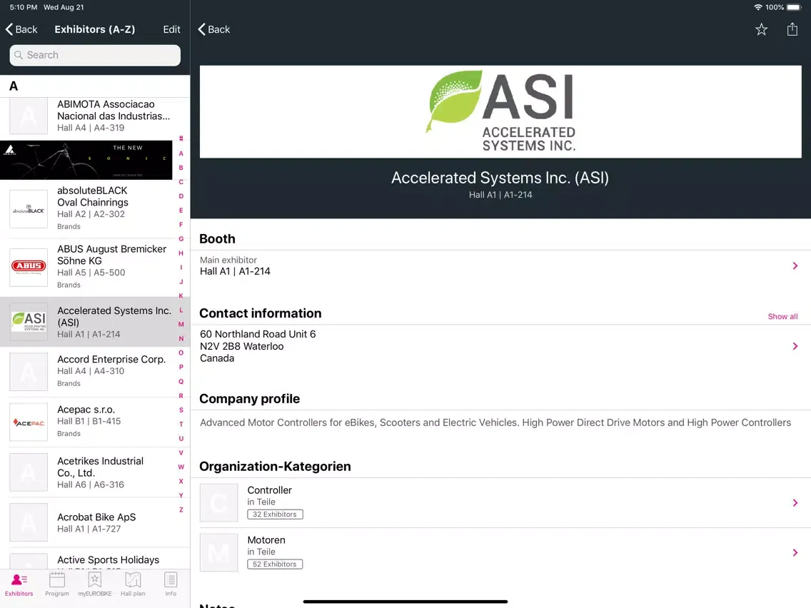Open Main exhibitor Hall A1 | A1-214
The image size is (811, 608).
click(500, 265)
